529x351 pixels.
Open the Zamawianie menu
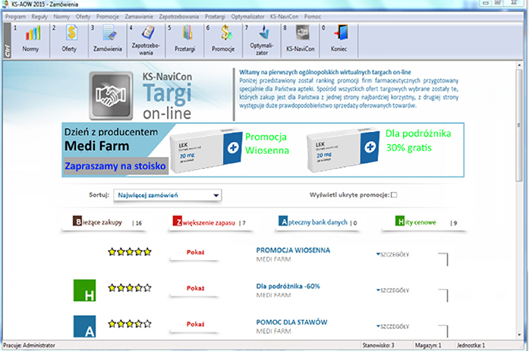[139, 17]
